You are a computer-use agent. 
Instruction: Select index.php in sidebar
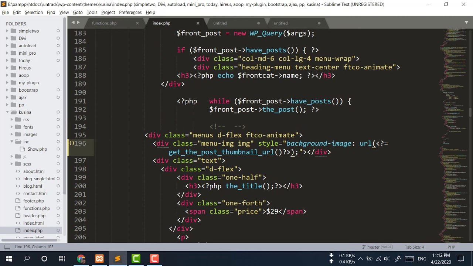click(x=33, y=231)
